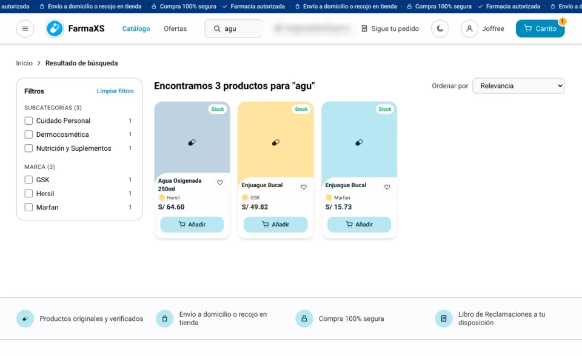Click the Agua Oxigenada 250ml title

(x=180, y=185)
